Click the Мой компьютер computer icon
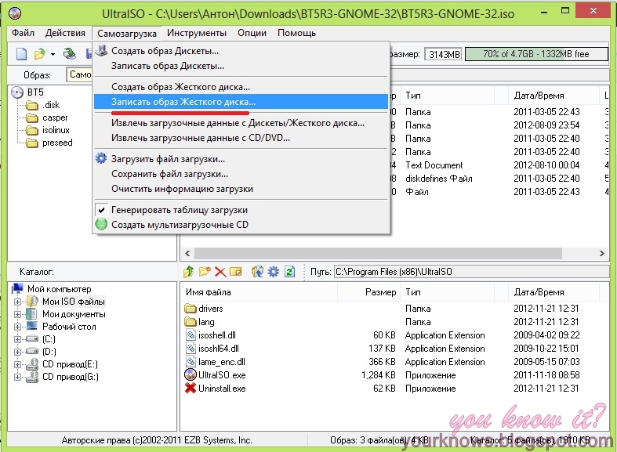 (18, 288)
